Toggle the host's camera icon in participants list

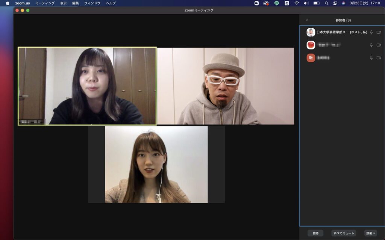(x=379, y=32)
